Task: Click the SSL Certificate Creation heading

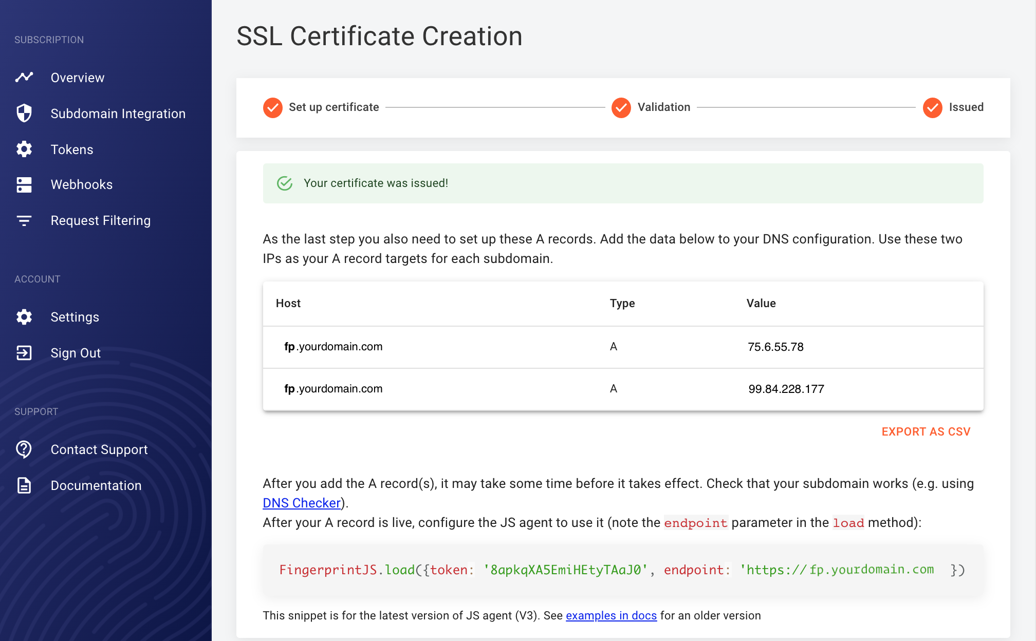Action: 379,36
